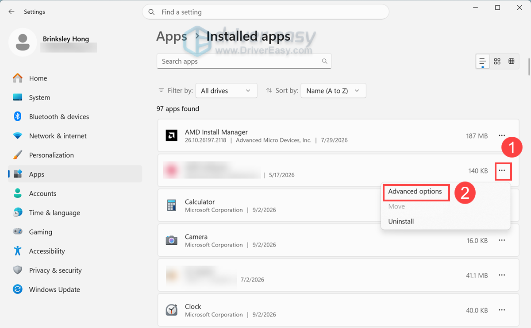Select Apps in the sidebar
The image size is (531, 328).
coord(75,174)
